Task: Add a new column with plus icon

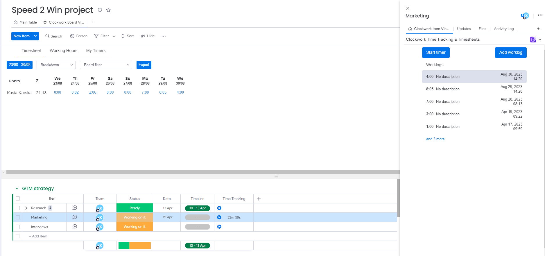Action: click(x=259, y=199)
